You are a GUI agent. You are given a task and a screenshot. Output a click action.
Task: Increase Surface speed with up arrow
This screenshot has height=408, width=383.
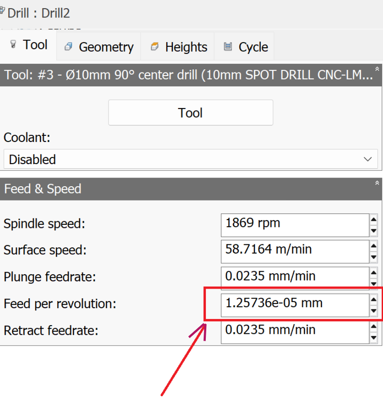point(373,246)
